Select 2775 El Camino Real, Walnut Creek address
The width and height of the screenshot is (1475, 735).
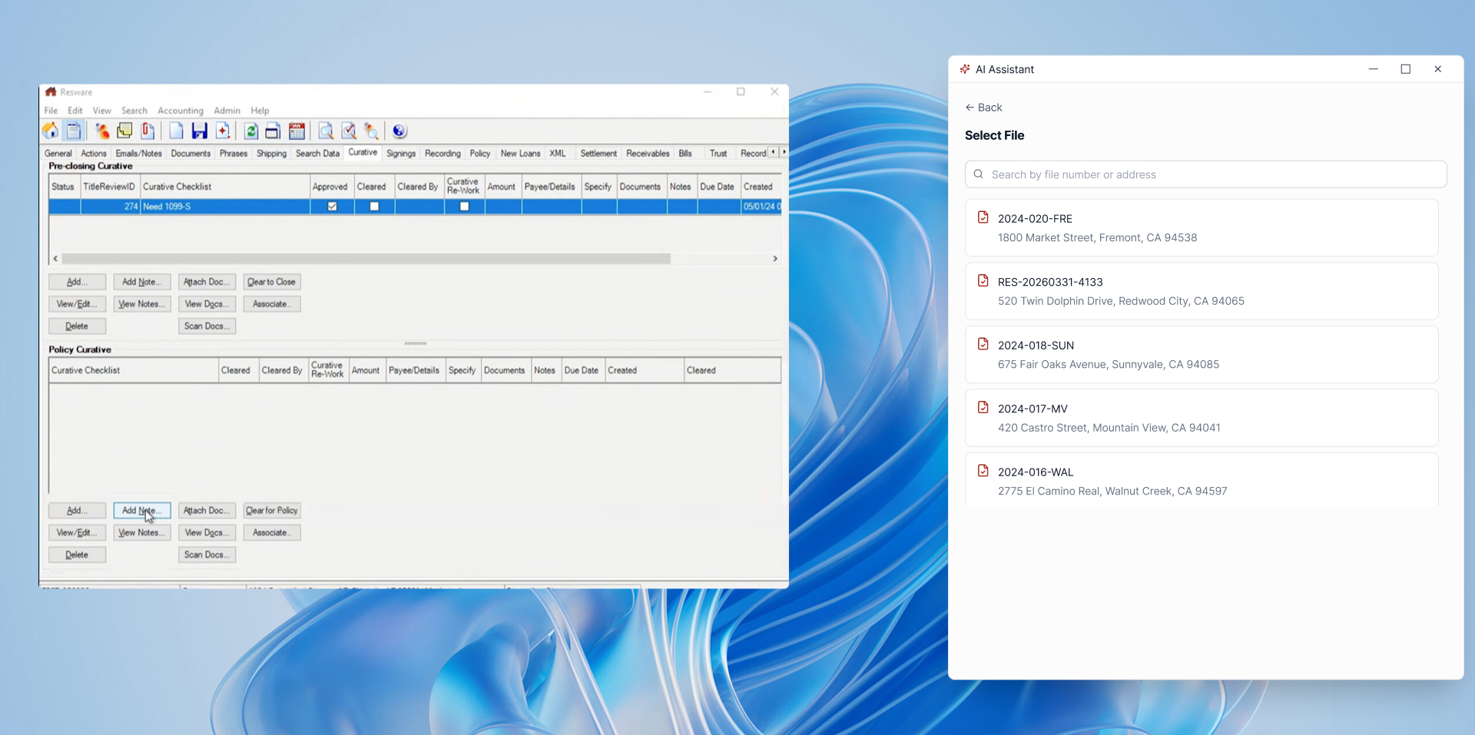[1112, 492]
